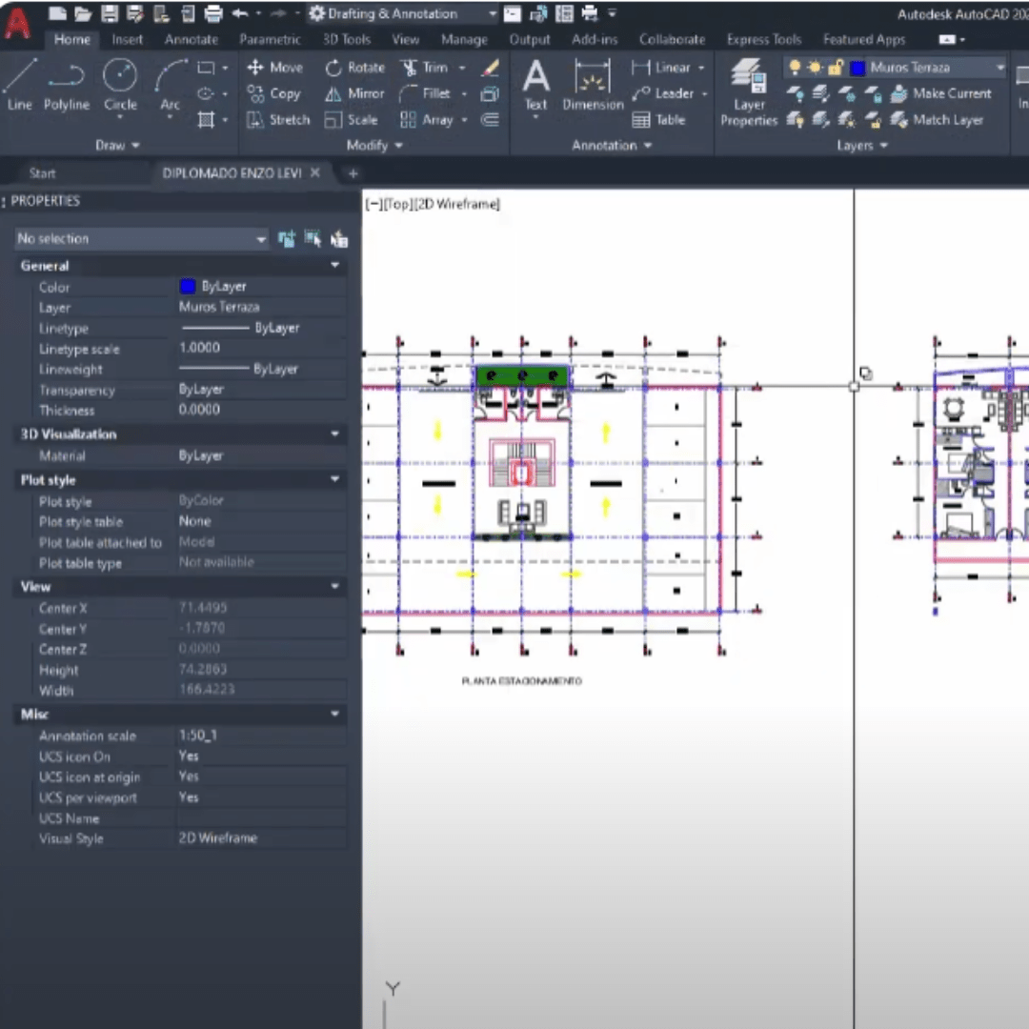Collapse the Plot style section
Image resolution: width=1029 pixels, height=1029 pixels.
pyautogui.click(x=334, y=479)
